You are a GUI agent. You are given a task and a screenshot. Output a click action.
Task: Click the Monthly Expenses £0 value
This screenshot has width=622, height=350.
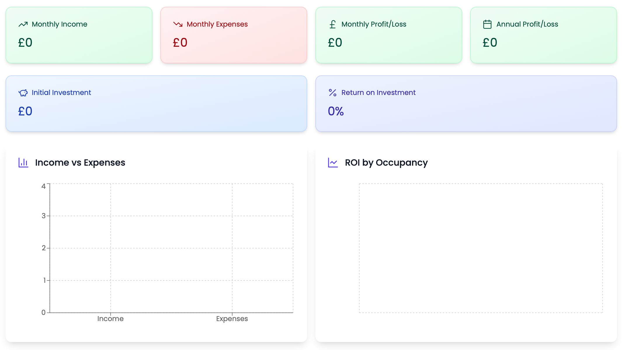(180, 43)
